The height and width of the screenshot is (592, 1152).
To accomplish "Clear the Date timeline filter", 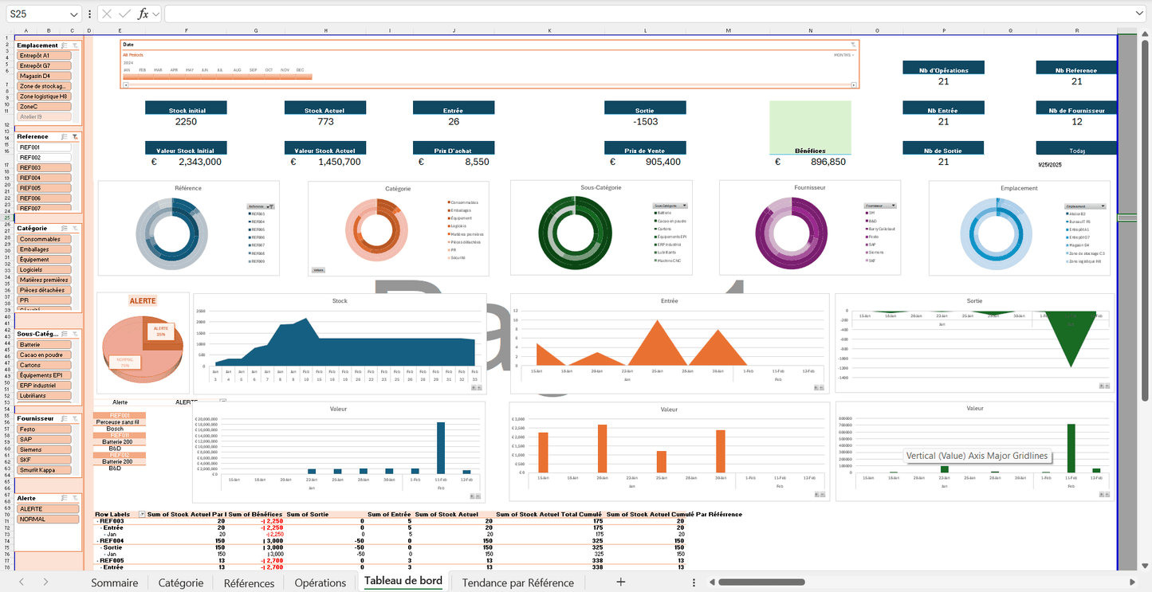I will [851, 45].
